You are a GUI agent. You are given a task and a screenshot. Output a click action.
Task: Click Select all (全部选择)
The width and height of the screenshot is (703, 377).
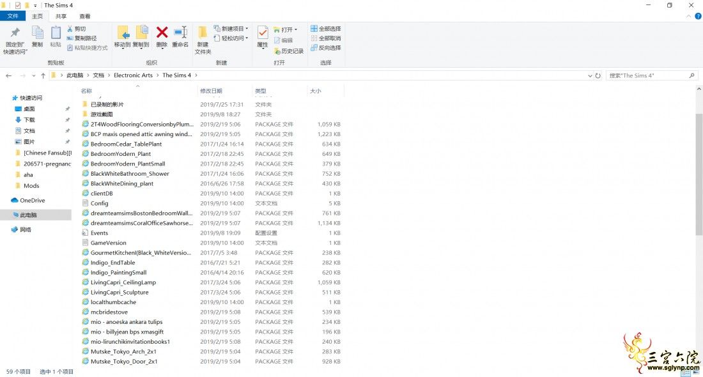326,29
